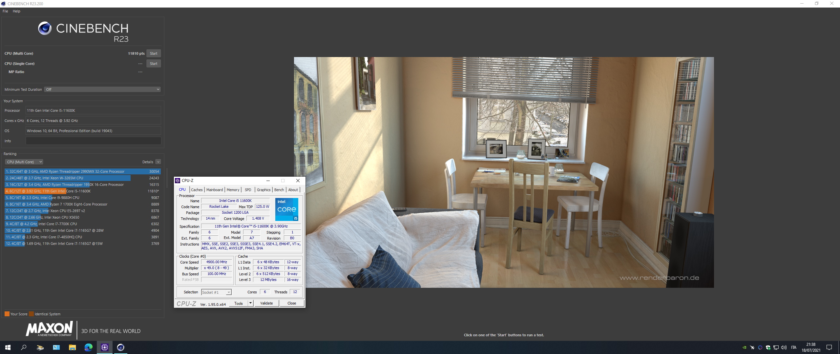Click orange Your Score legend swatch
This screenshot has width=840, height=354.
point(7,314)
